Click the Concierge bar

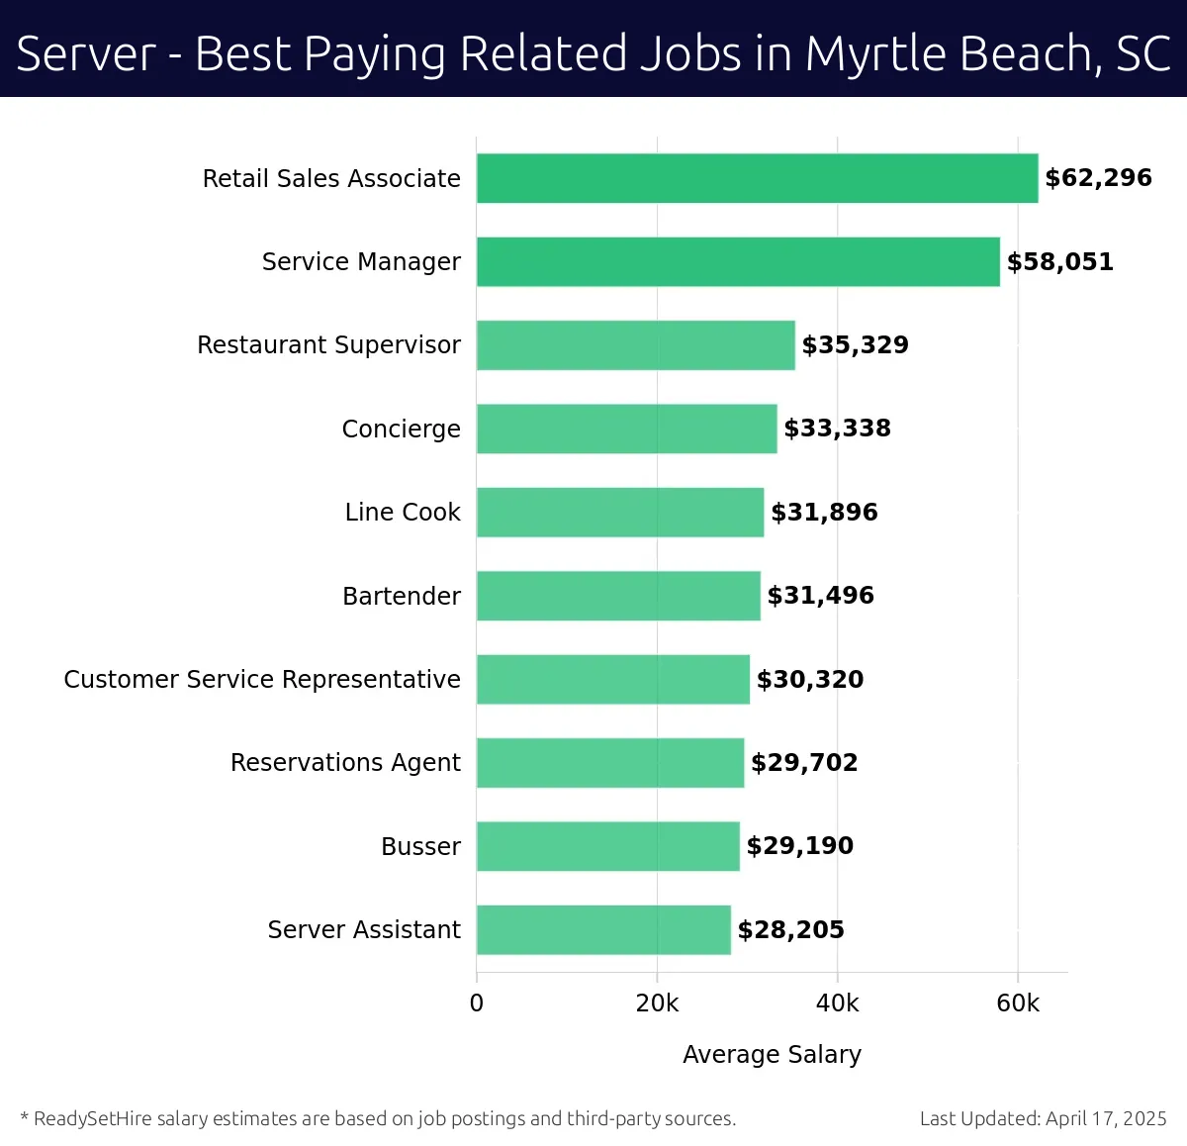[x=627, y=429]
